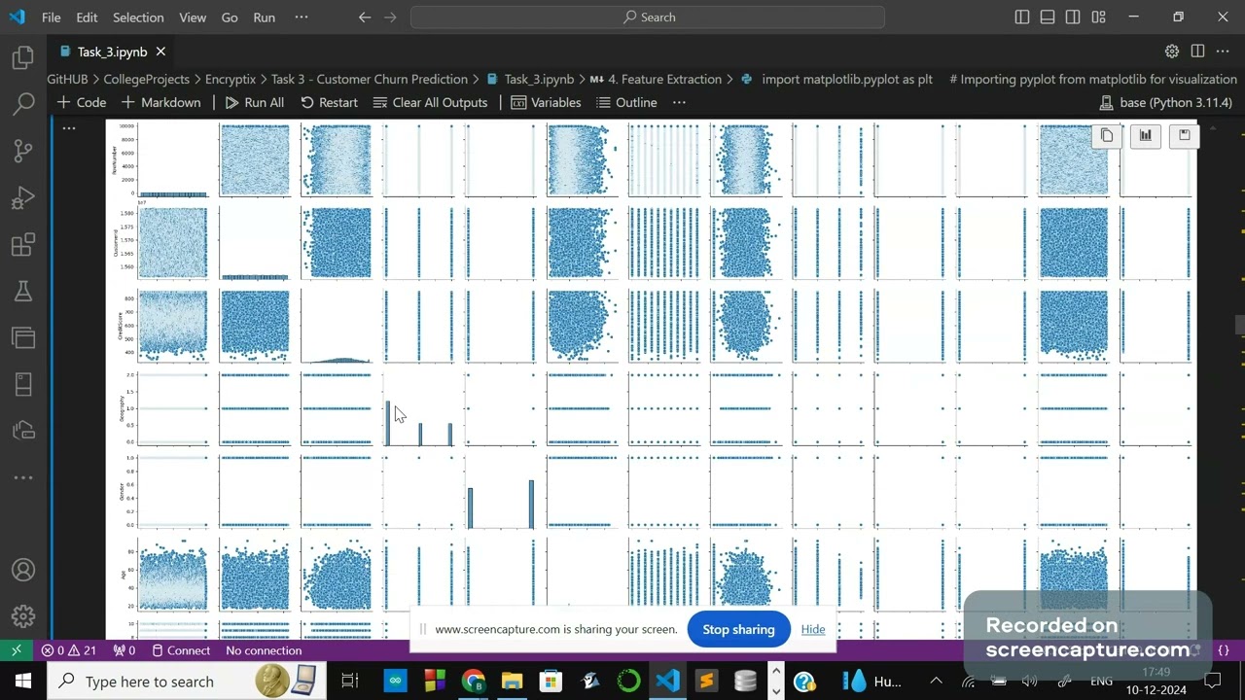Viewport: 1245px width, 700px height.
Task: Open the View menu
Action: point(193,17)
